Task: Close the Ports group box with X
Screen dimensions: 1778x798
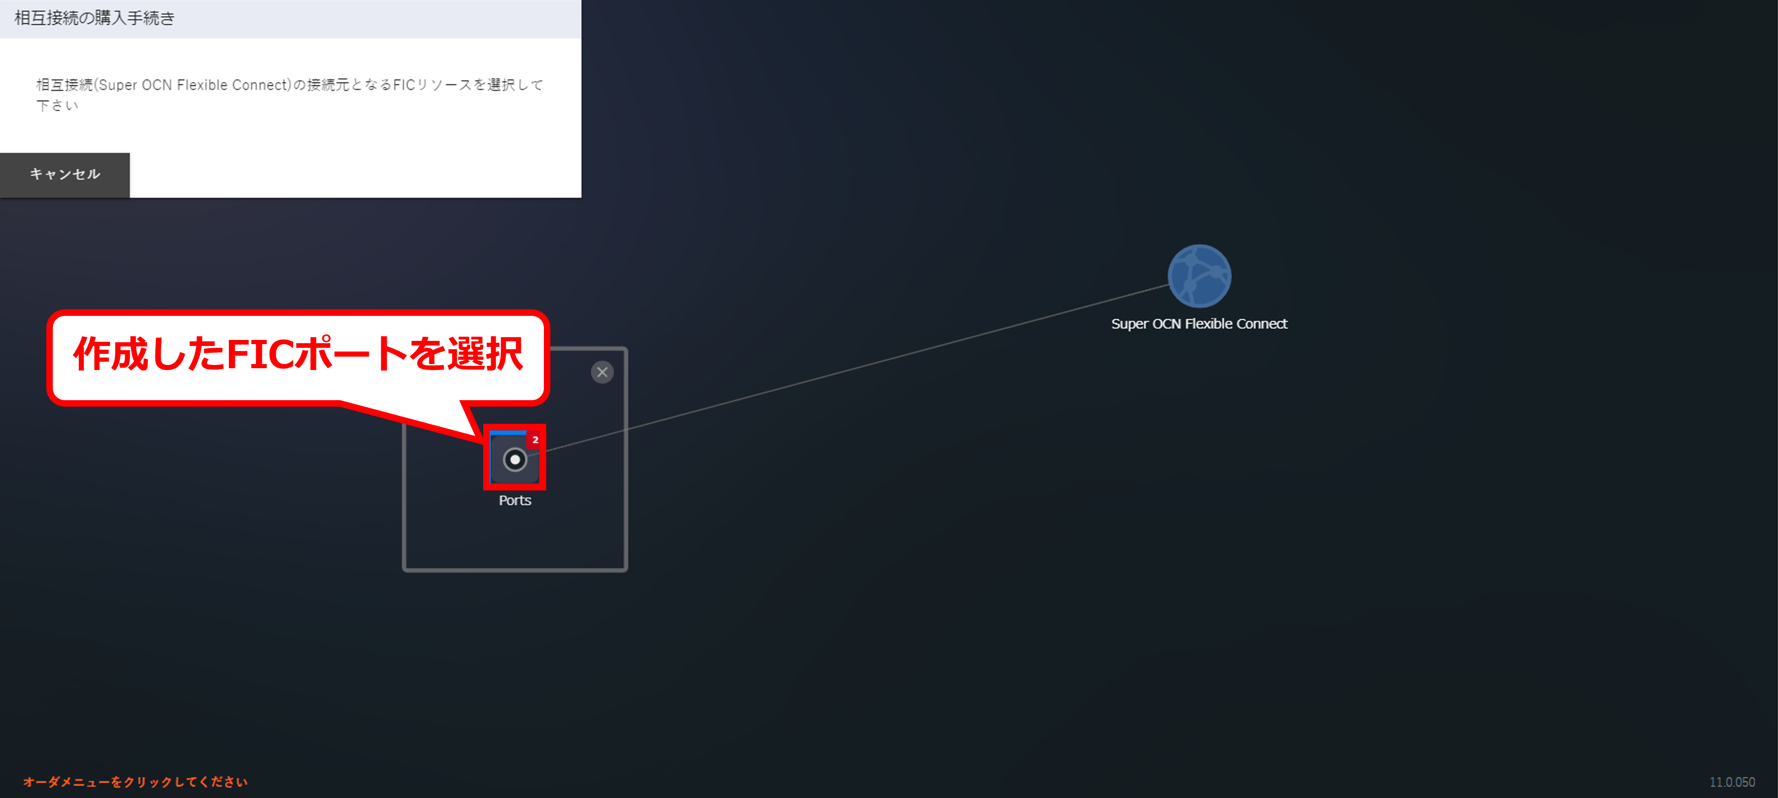Action: [602, 372]
